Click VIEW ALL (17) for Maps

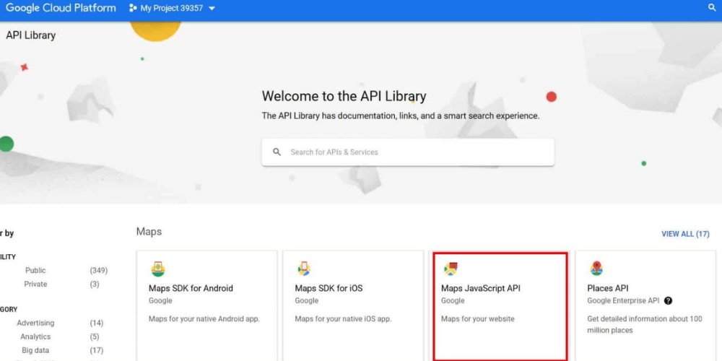[x=685, y=234]
